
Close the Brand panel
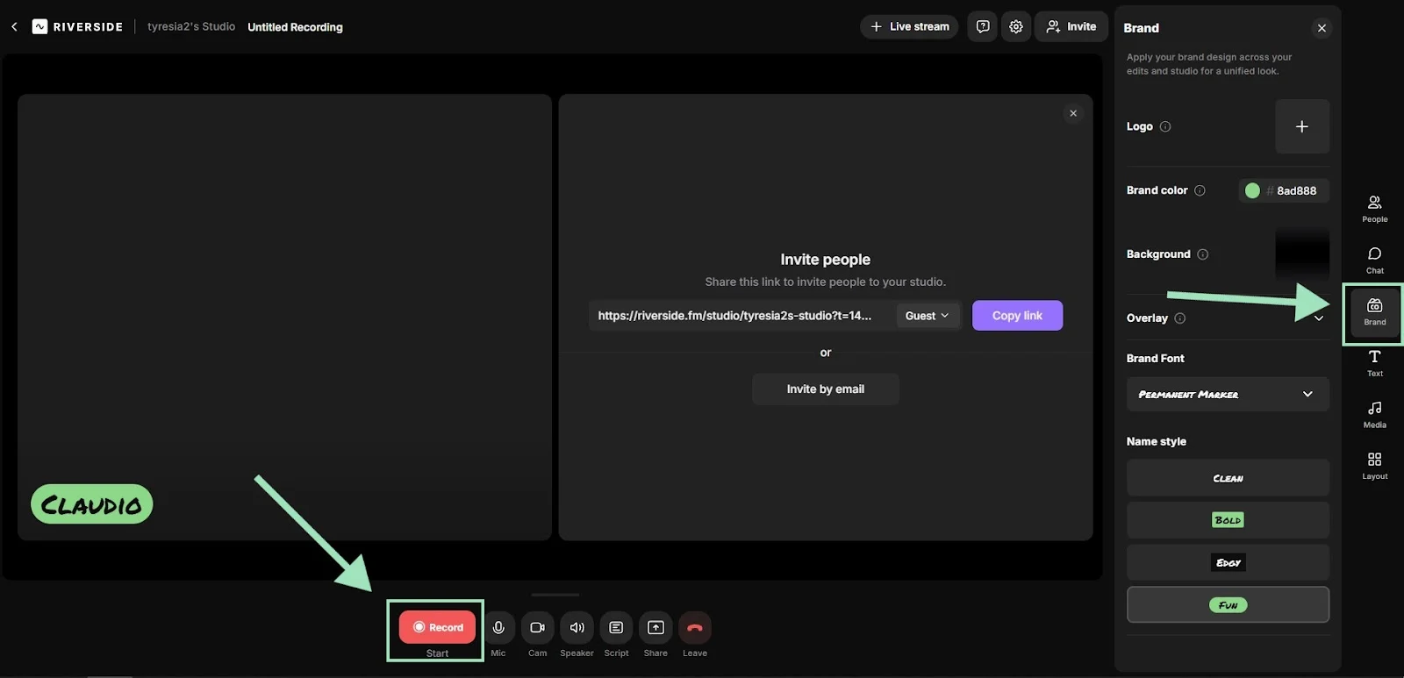point(1322,28)
